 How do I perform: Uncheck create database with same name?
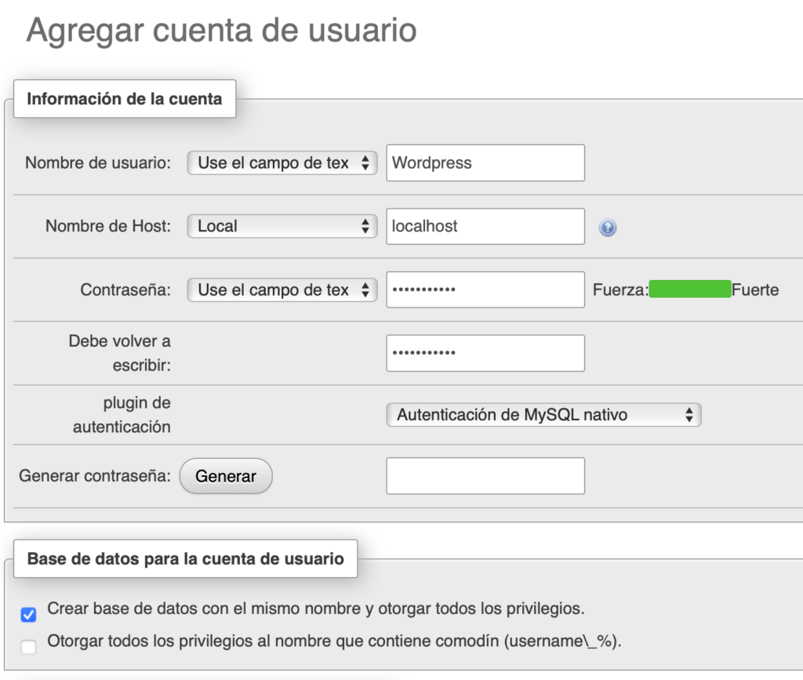click(x=29, y=614)
